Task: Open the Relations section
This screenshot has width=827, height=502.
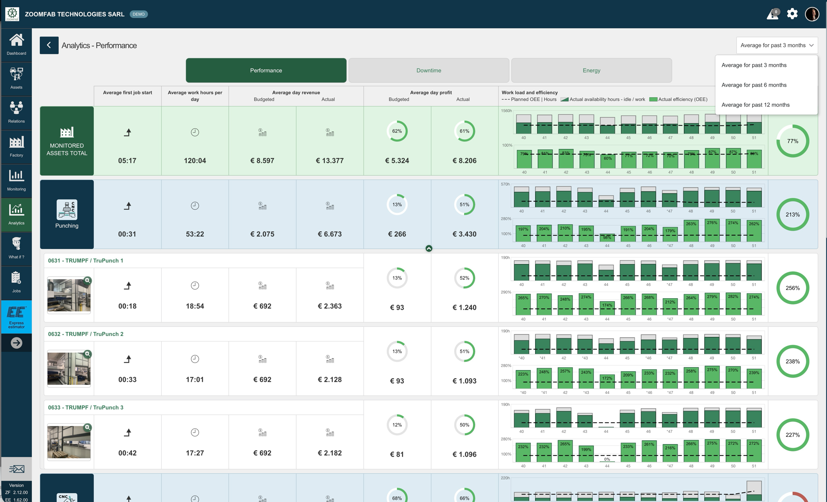Action: [16, 112]
